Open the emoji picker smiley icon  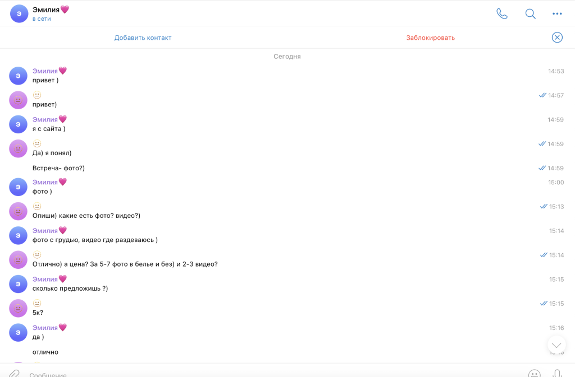pyautogui.click(x=534, y=373)
